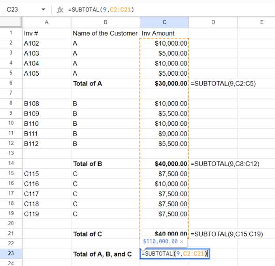The image size is (275, 266).
Task: Select cell containing C118
Action: (x=47, y=204)
